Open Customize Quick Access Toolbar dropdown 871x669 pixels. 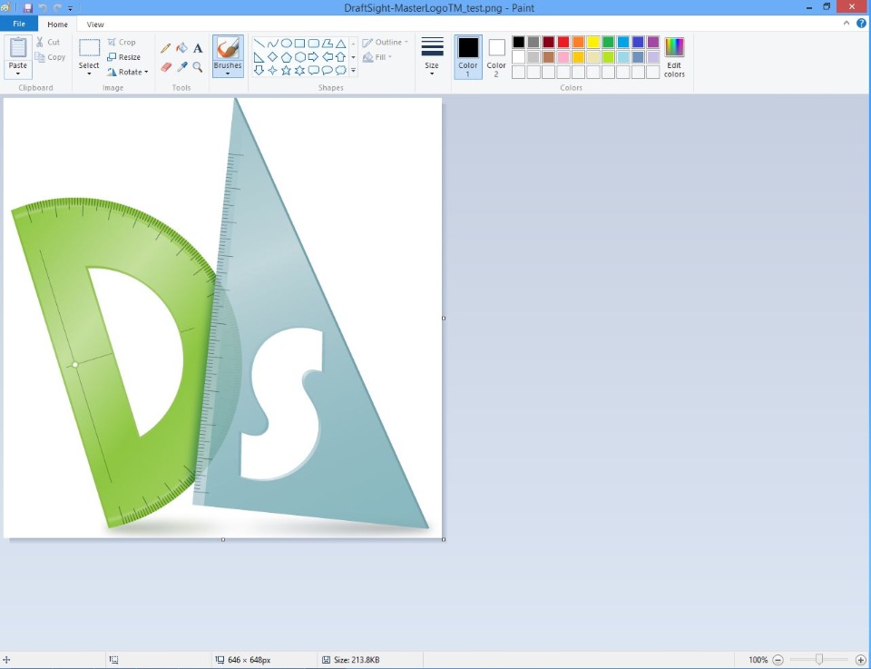click(x=70, y=8)
